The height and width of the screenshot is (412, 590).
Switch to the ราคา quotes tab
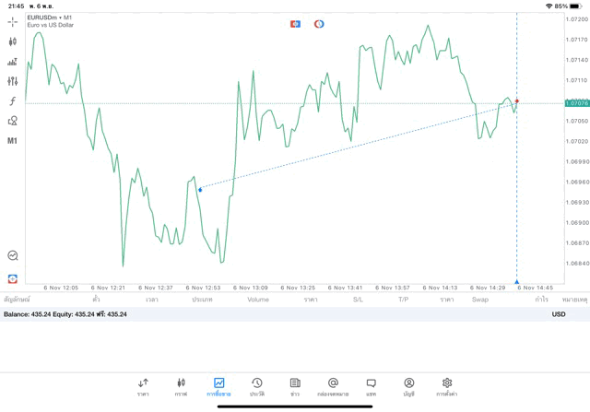click(x=143, y=386)
